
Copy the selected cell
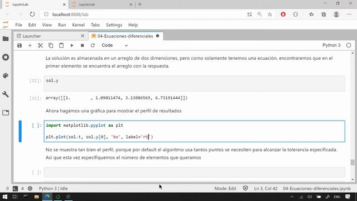[x=51, y=45]
